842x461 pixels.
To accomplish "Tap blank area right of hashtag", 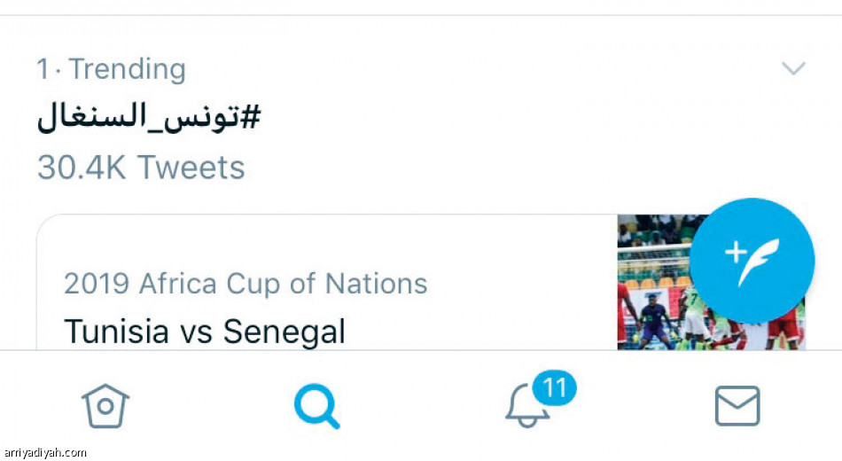I will point(511,117).
